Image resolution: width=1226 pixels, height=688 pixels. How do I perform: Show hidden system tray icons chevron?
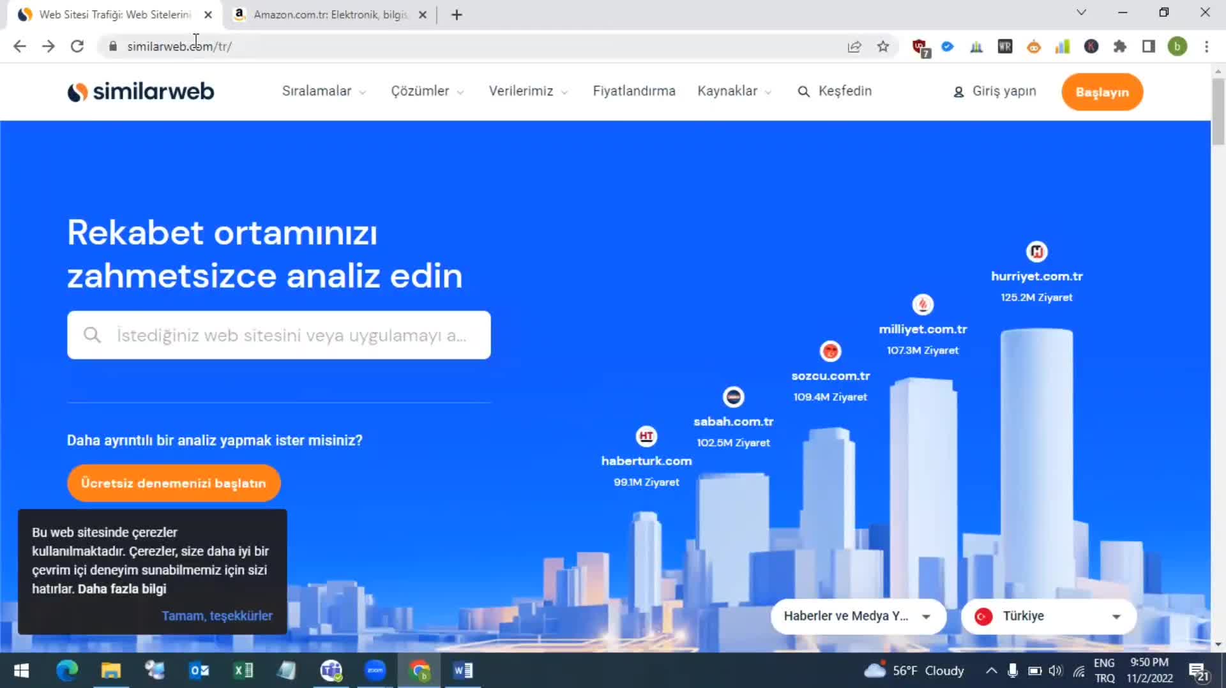coord(991,671)
